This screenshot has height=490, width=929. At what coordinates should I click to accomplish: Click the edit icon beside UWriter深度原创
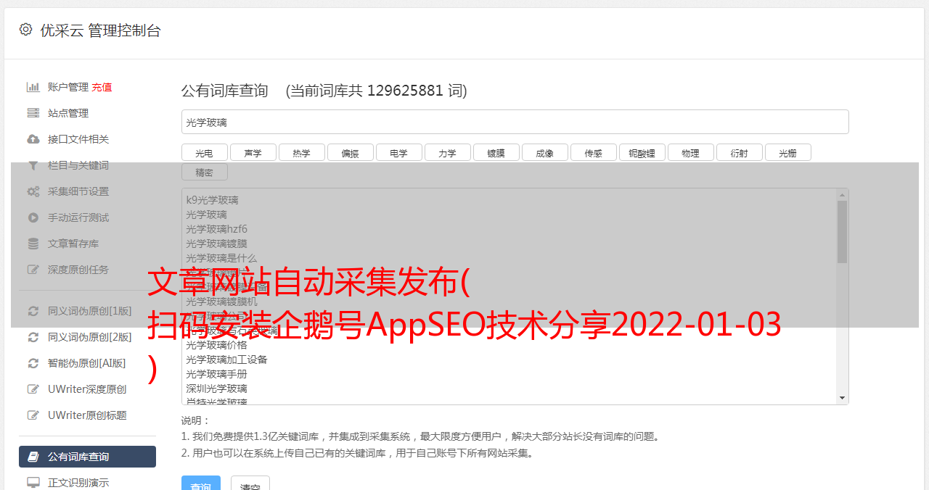tap(33, 389)
